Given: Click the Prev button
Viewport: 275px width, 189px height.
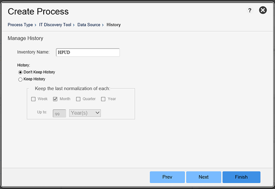Looking at the screenshot, I should click(x=167, y=177).
